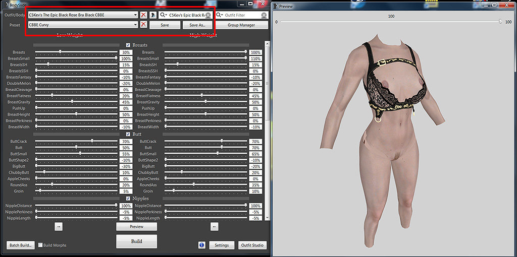Click the large Build button
This screenshot has width=517, height=257.
[136, 241]
